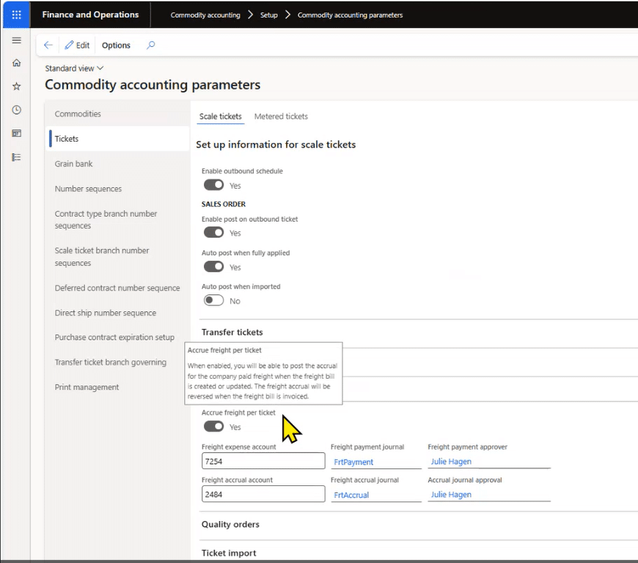This screenshot has width=638, height=563.
Task: Toggle Enable post on outbound ticket
Action: click(x=213, y=233)
